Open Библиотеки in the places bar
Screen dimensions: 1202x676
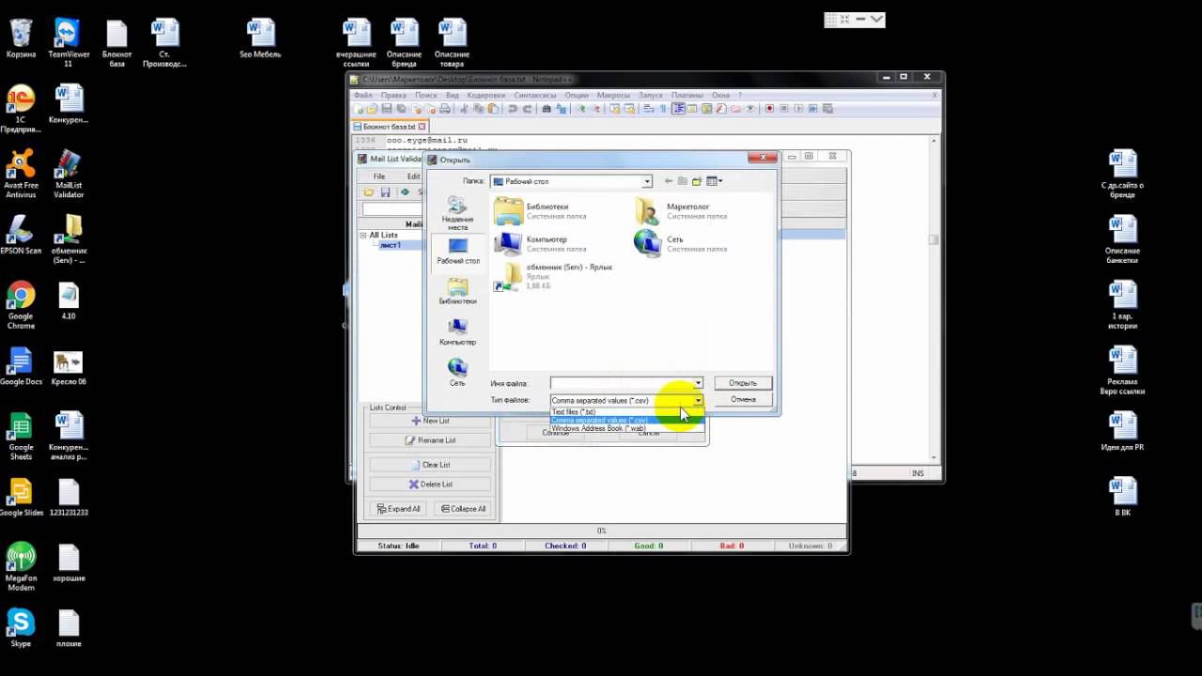click(x=457, y=291)
